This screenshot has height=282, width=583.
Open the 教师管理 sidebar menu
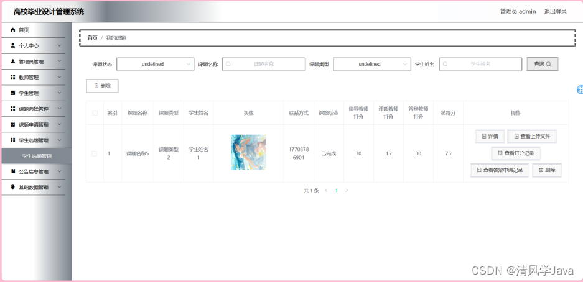coord(33,77)
